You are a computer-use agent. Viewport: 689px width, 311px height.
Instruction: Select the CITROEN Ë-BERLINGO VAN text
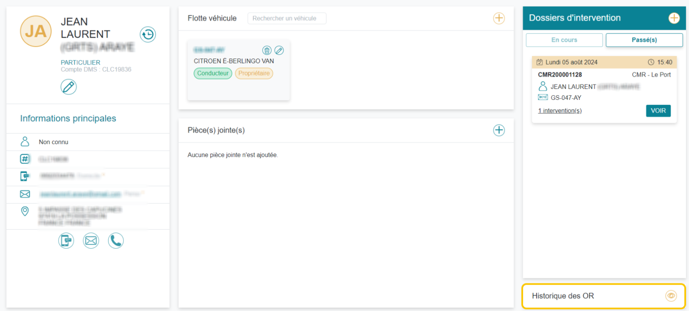pos(234,61)
